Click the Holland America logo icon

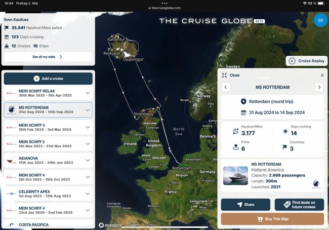(315, 184)
